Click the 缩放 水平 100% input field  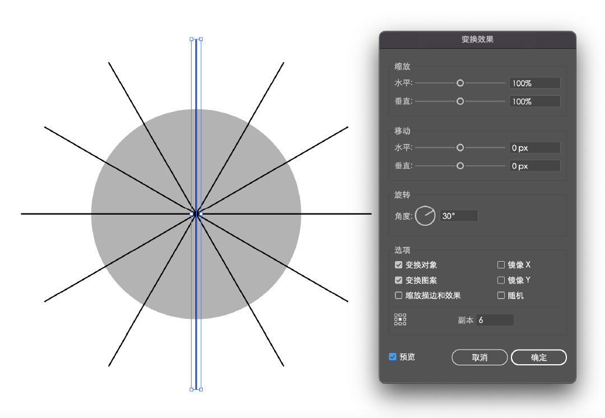coord(534,83)
